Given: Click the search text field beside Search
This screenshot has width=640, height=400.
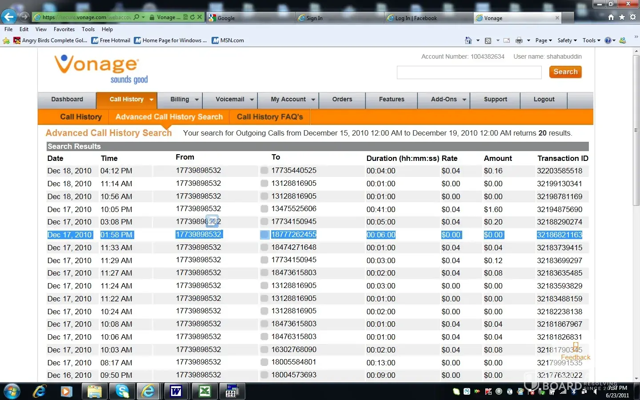Looking at the screenshot, I should click(x=469, y=72).
